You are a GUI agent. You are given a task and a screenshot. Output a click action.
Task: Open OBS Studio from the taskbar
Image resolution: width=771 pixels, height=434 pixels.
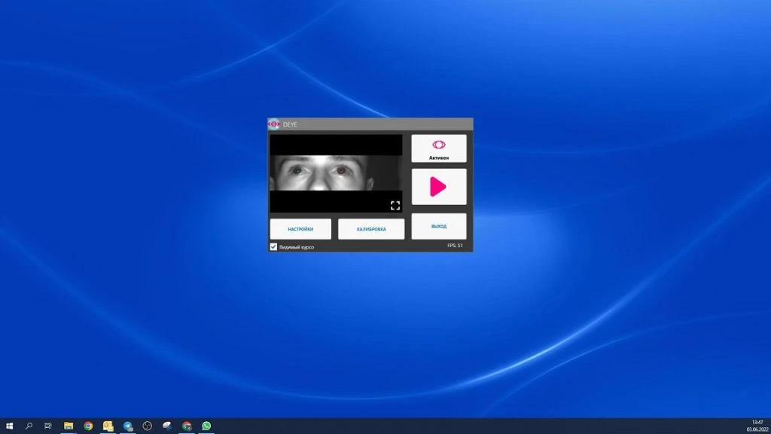click(x=148, y=426)
